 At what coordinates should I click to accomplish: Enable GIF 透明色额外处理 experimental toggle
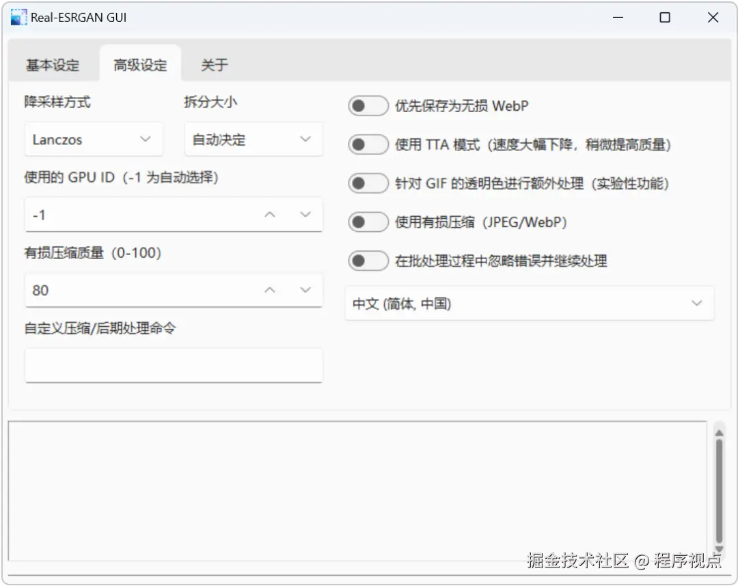tap(368, 183)
